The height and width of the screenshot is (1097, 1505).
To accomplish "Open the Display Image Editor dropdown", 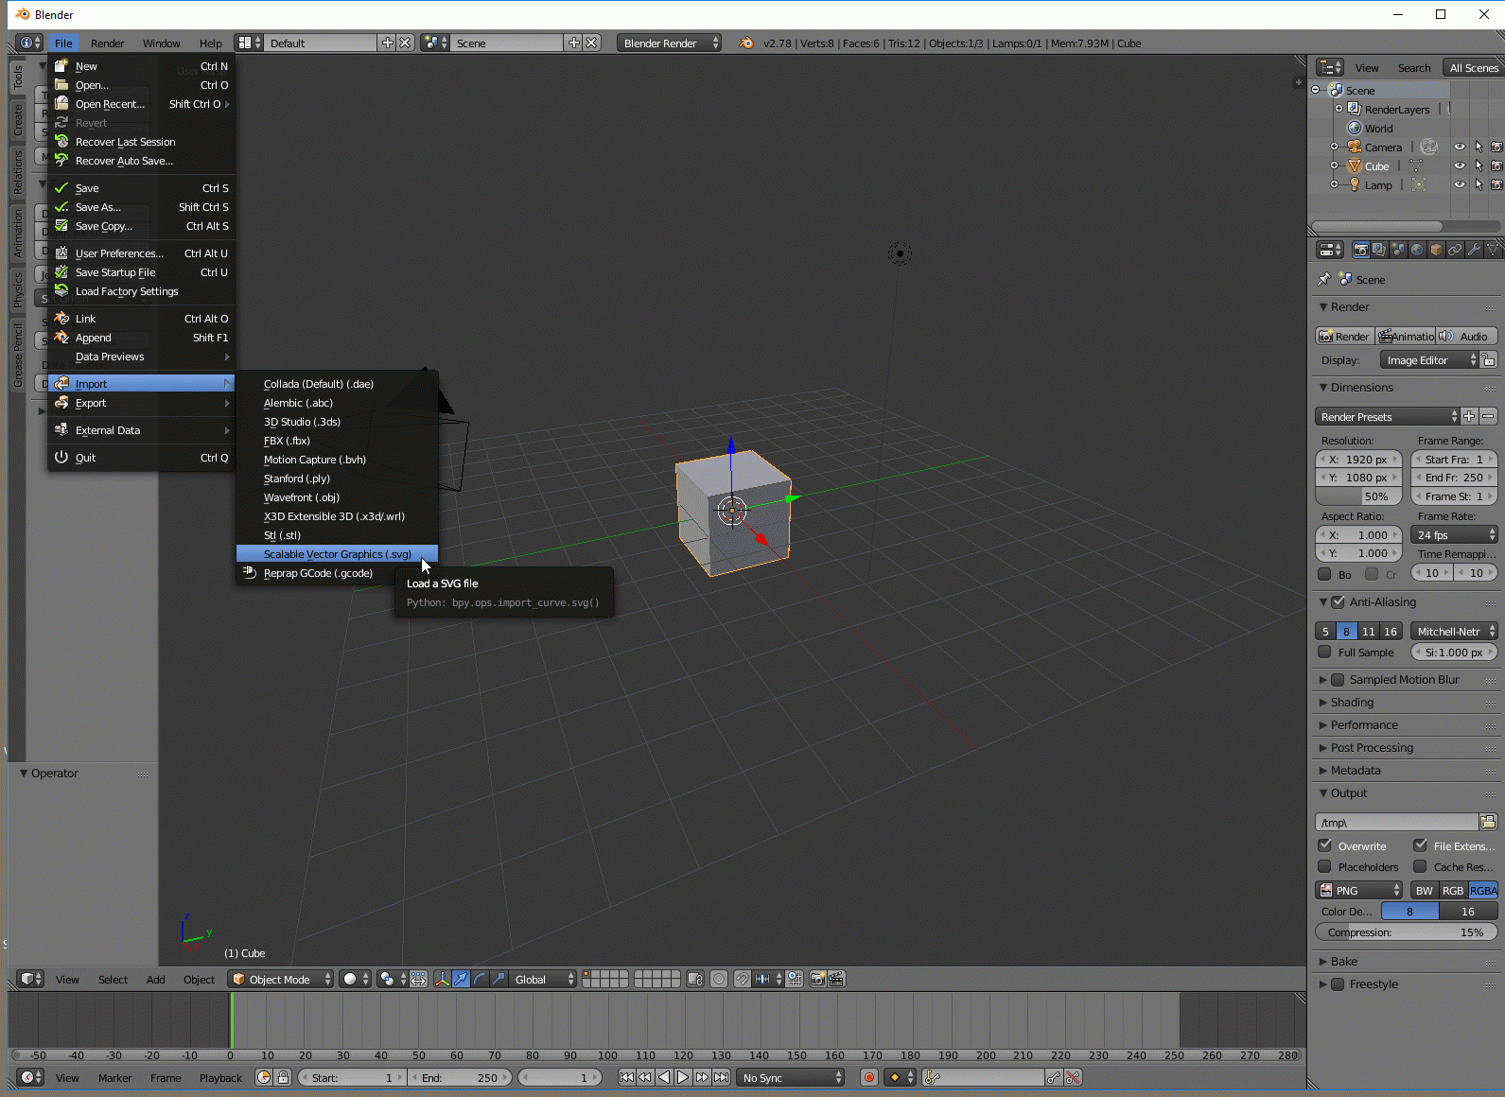I will click(1428, 360).
